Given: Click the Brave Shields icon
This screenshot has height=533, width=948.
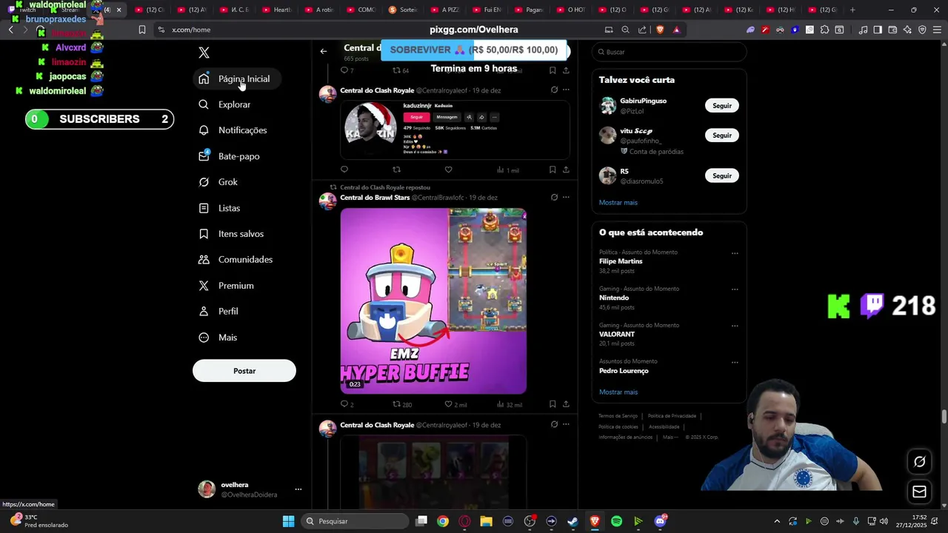Looking at the screenshot, I should pos(660,30).
